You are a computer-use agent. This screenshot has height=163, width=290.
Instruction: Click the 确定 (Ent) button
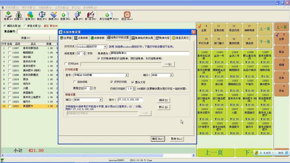coord(158,139)
